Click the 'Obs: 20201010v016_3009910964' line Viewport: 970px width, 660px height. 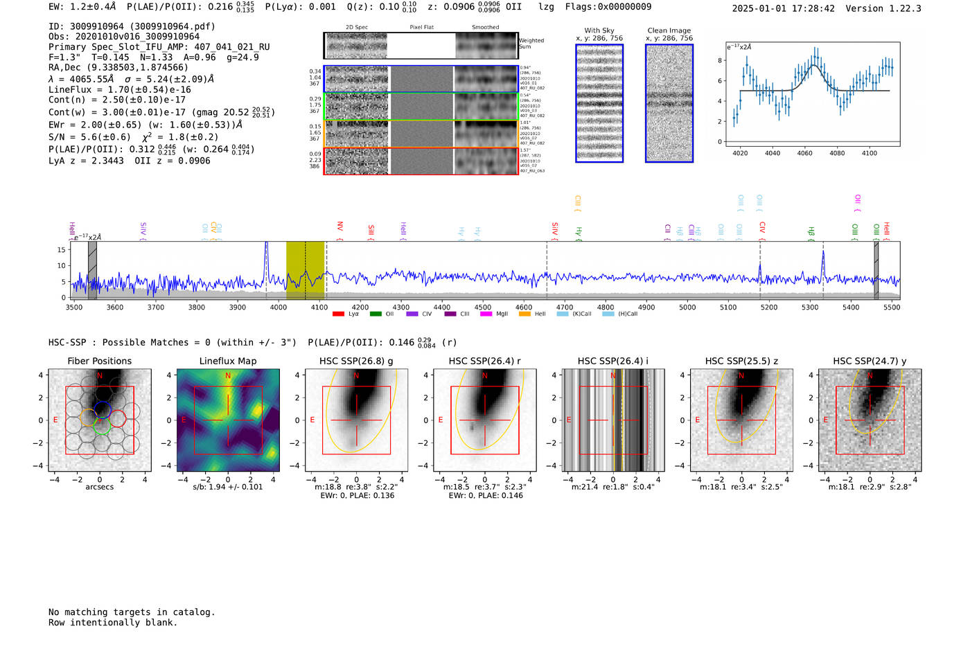[124, 37]
